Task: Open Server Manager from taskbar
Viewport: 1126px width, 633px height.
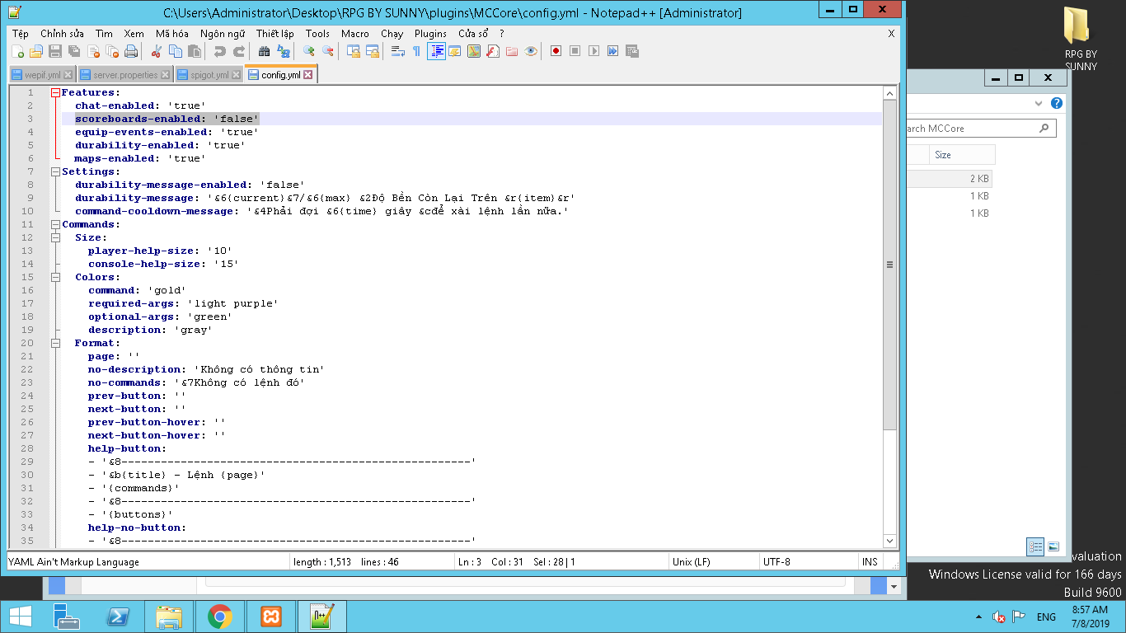Action: [67, 617]
